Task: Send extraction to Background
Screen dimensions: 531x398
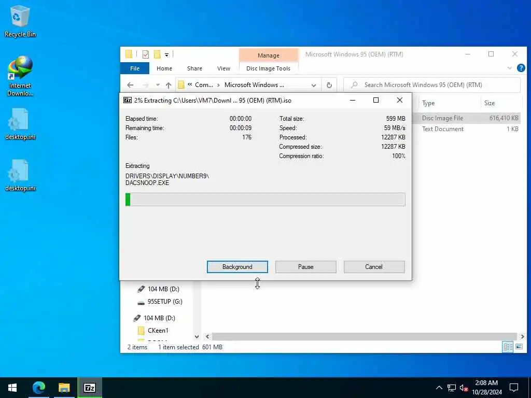Action: [x=237, y=267]
